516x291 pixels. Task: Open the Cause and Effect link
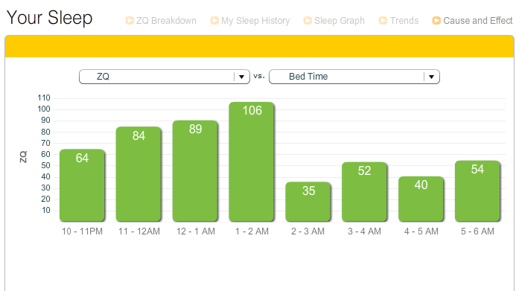click(478, 21)
